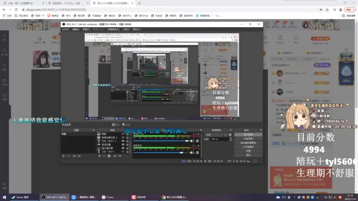Move scene up with the scenes panel arrow
The image size is (358, 201).
(x=74, y=156)
